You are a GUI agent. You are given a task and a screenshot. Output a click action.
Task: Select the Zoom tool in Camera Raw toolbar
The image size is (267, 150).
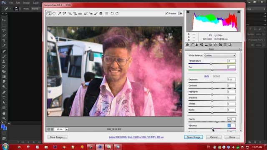click(49, 13)
